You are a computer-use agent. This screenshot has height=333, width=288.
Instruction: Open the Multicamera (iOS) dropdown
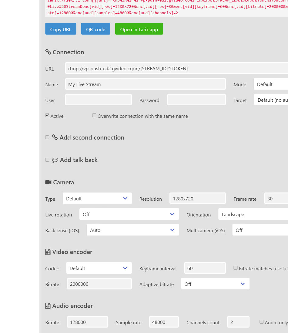point(260,230)
